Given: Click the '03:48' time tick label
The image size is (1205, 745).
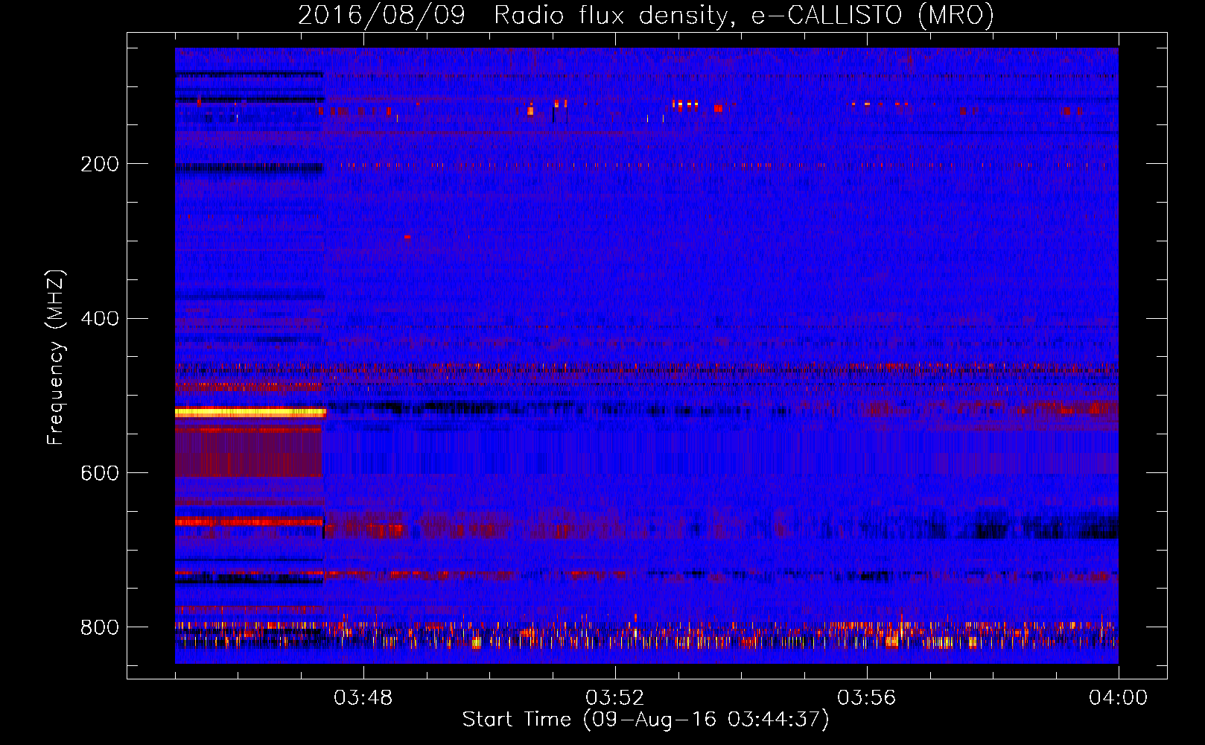Looking at the screenshot, I should (x=363, y=698).
